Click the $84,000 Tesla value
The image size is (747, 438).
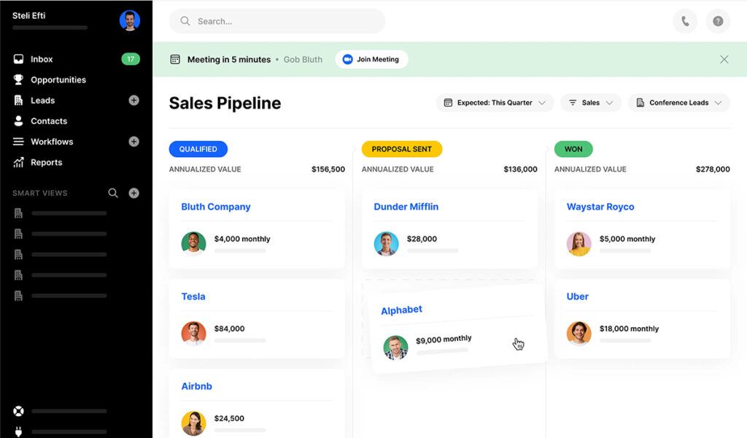pyautogui.click(x=229, y=328)
